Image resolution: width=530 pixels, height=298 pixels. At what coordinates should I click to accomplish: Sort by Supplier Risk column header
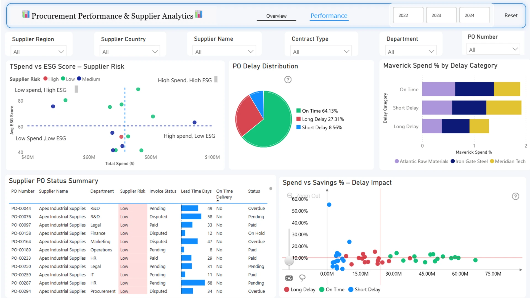coord(132,191)
